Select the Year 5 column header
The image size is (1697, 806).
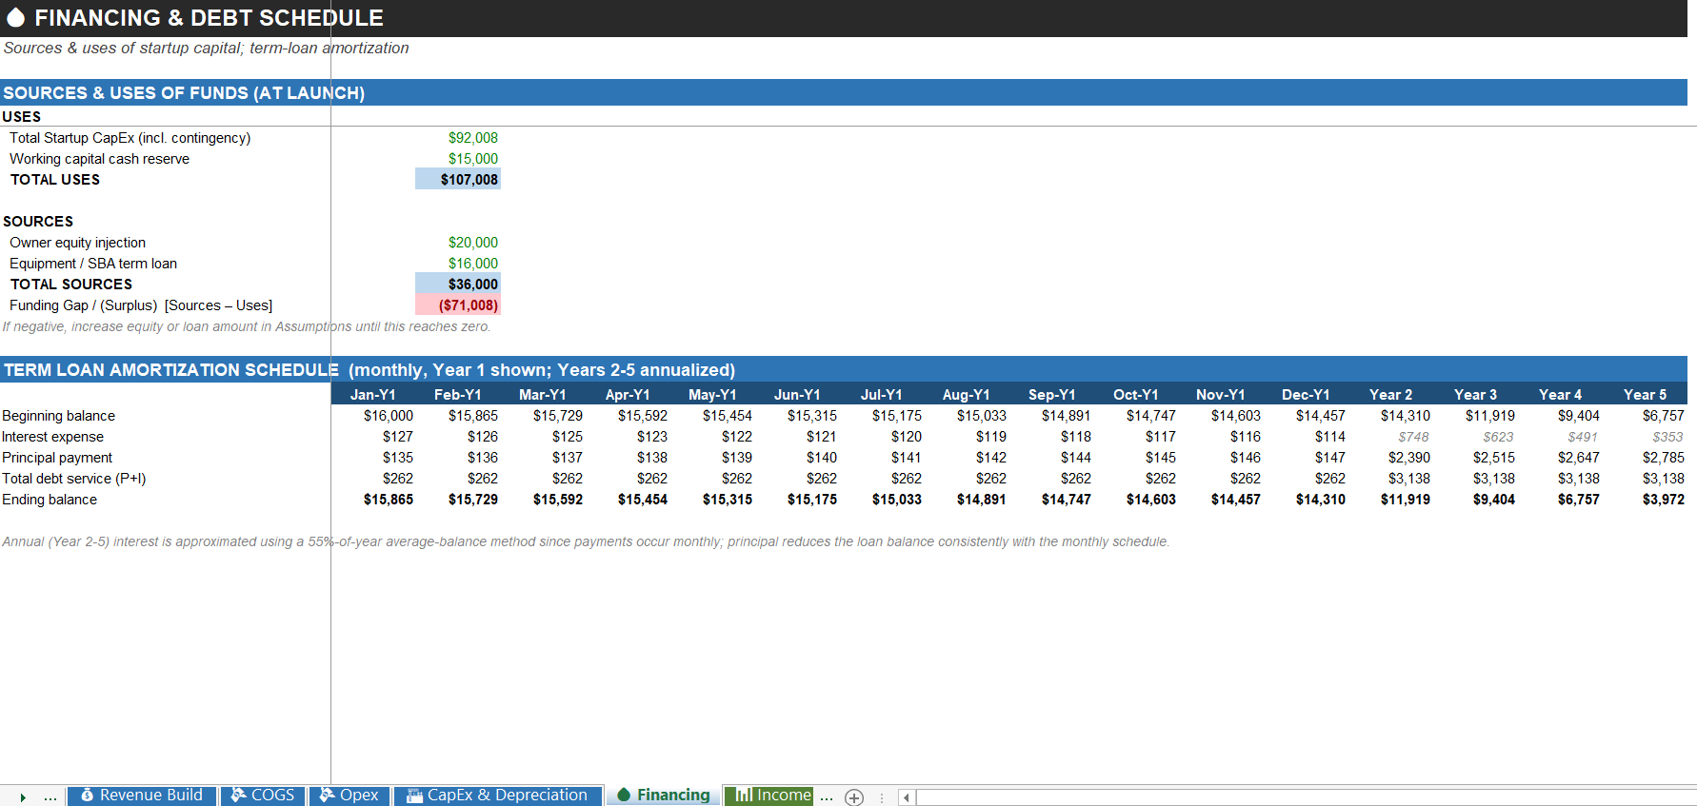pyautogui.click(x=1645, y=395)
